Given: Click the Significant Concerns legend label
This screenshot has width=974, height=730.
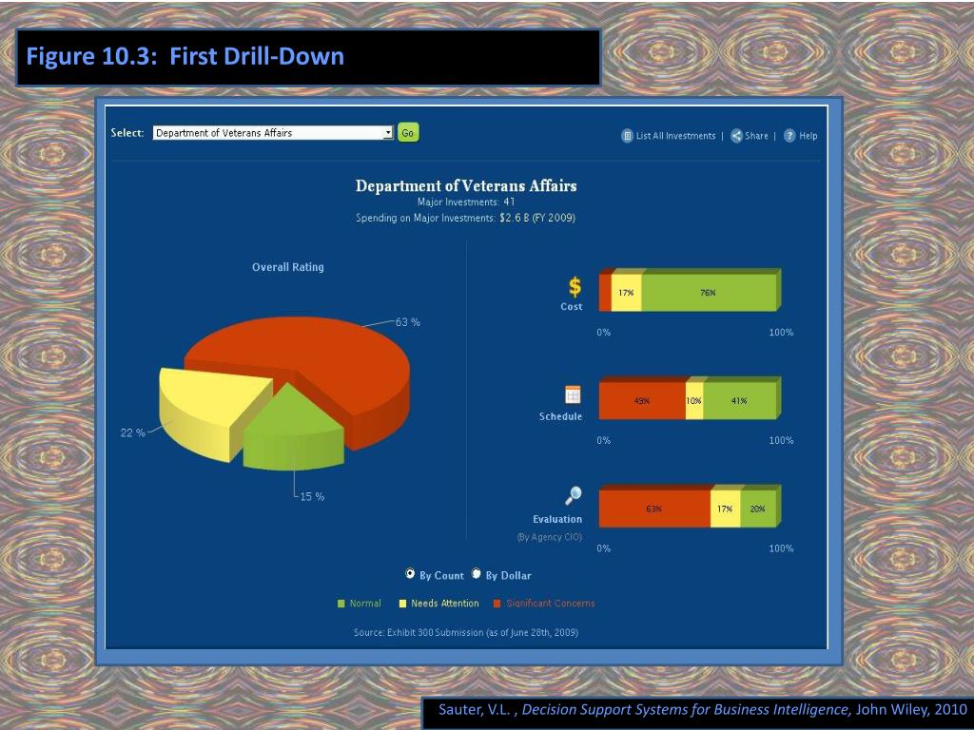Looking at the screenshot, I should pyautogui.click(x=551, y=604).
